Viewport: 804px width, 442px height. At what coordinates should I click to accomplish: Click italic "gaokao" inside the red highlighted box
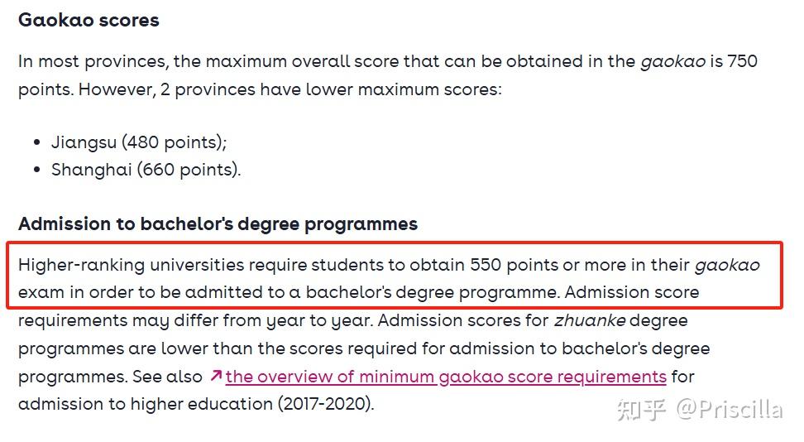coord(726,265)
